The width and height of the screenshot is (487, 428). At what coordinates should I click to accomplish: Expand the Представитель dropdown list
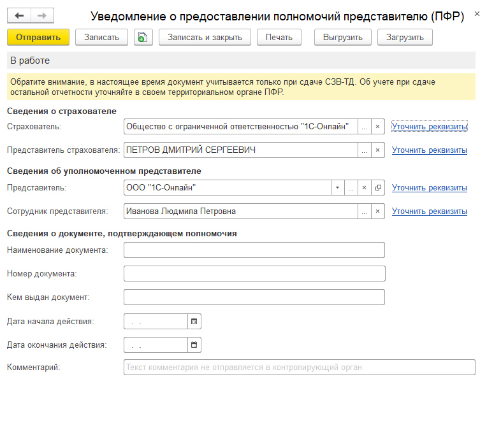[337, 188]
